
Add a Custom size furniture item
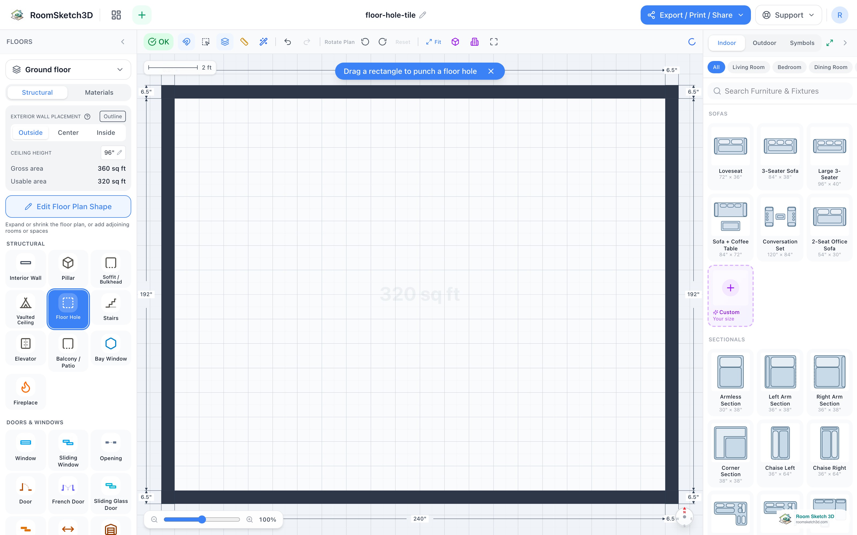click(730, 296)
